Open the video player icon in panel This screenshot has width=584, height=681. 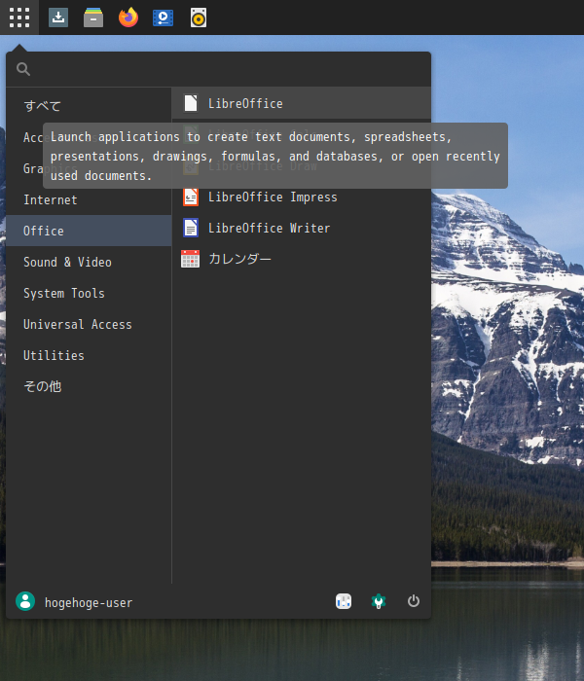163,18
